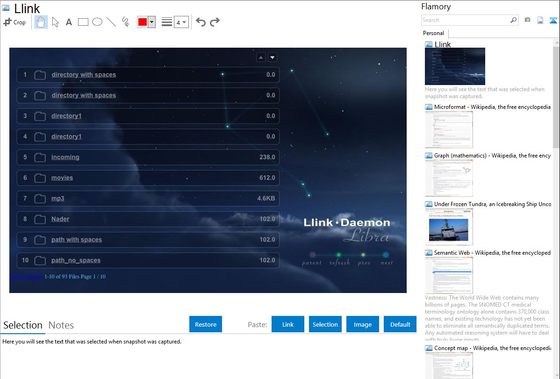Click the camera capture icon
The width and height of the screenshot is (560, 379).
(527, 20)
